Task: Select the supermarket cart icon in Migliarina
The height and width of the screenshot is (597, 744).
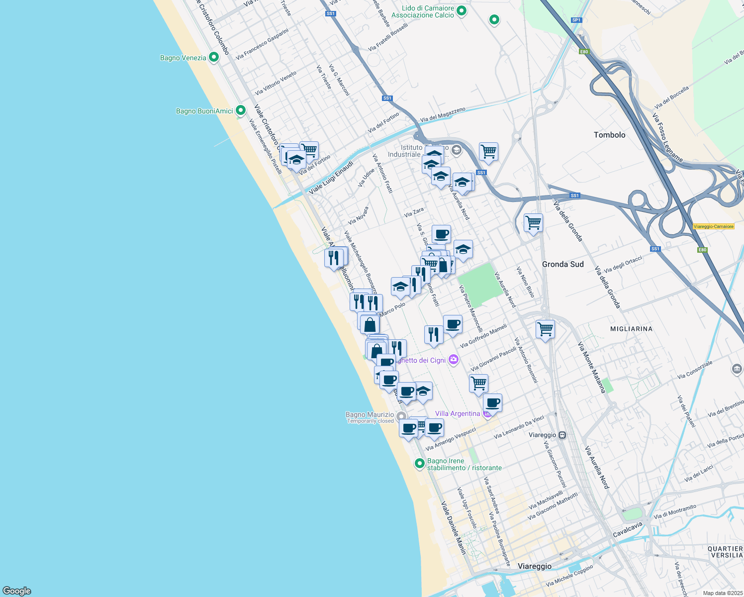Action: pyautogui.click(x=545, y=329)
